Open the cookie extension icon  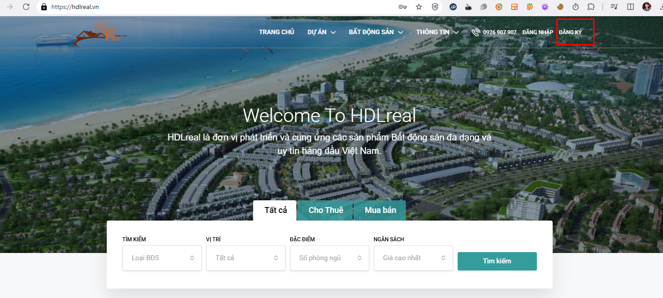[560, 7]
